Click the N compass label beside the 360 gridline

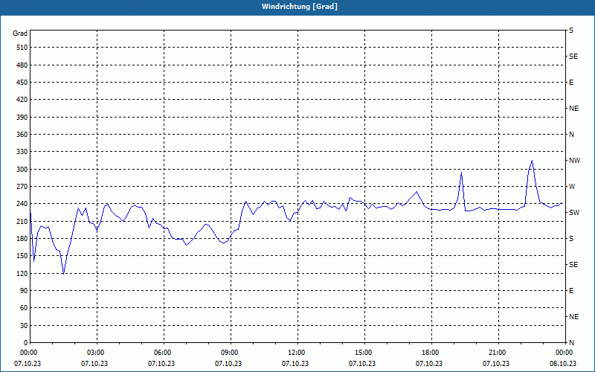point(571,135)
